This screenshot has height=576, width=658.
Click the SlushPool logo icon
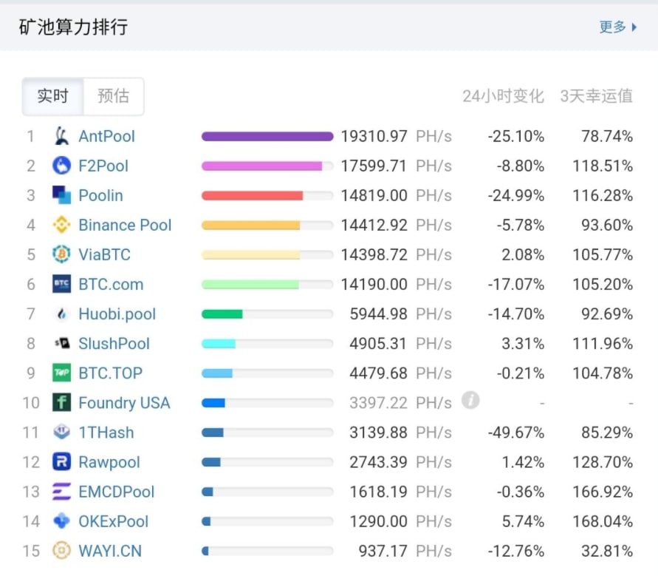(62, 343)
